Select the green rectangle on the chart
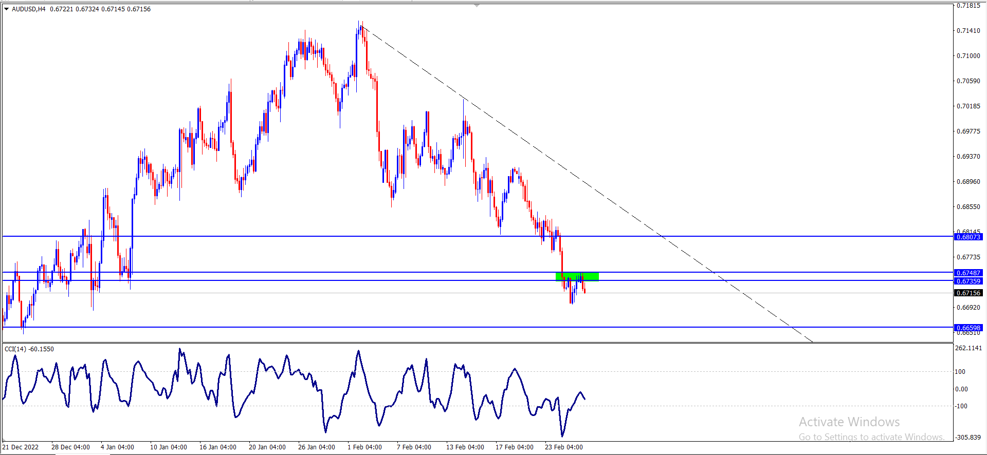The image size is (987, 455). coord(577,276)
